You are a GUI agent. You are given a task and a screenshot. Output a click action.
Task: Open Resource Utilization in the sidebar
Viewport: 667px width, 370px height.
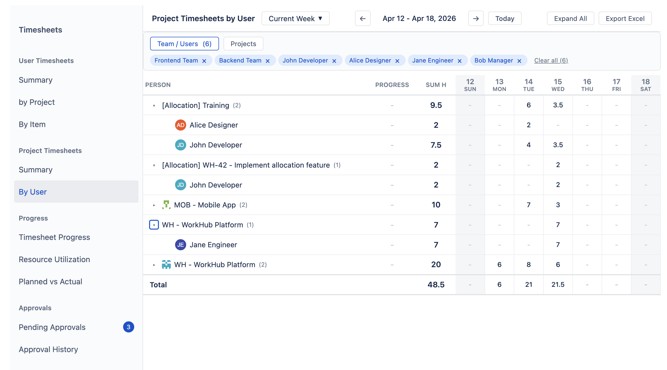pos(54,259)
